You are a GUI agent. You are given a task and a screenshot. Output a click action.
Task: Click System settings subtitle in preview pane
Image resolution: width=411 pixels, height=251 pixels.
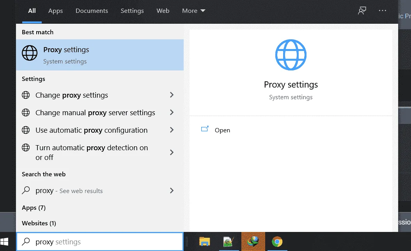click(291, 97)
